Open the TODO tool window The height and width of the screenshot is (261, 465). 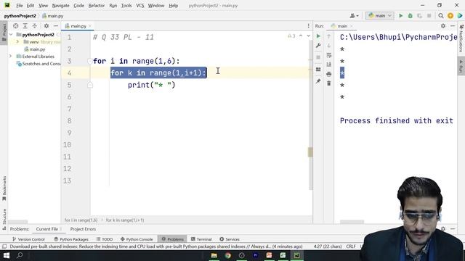coord(105,239)
